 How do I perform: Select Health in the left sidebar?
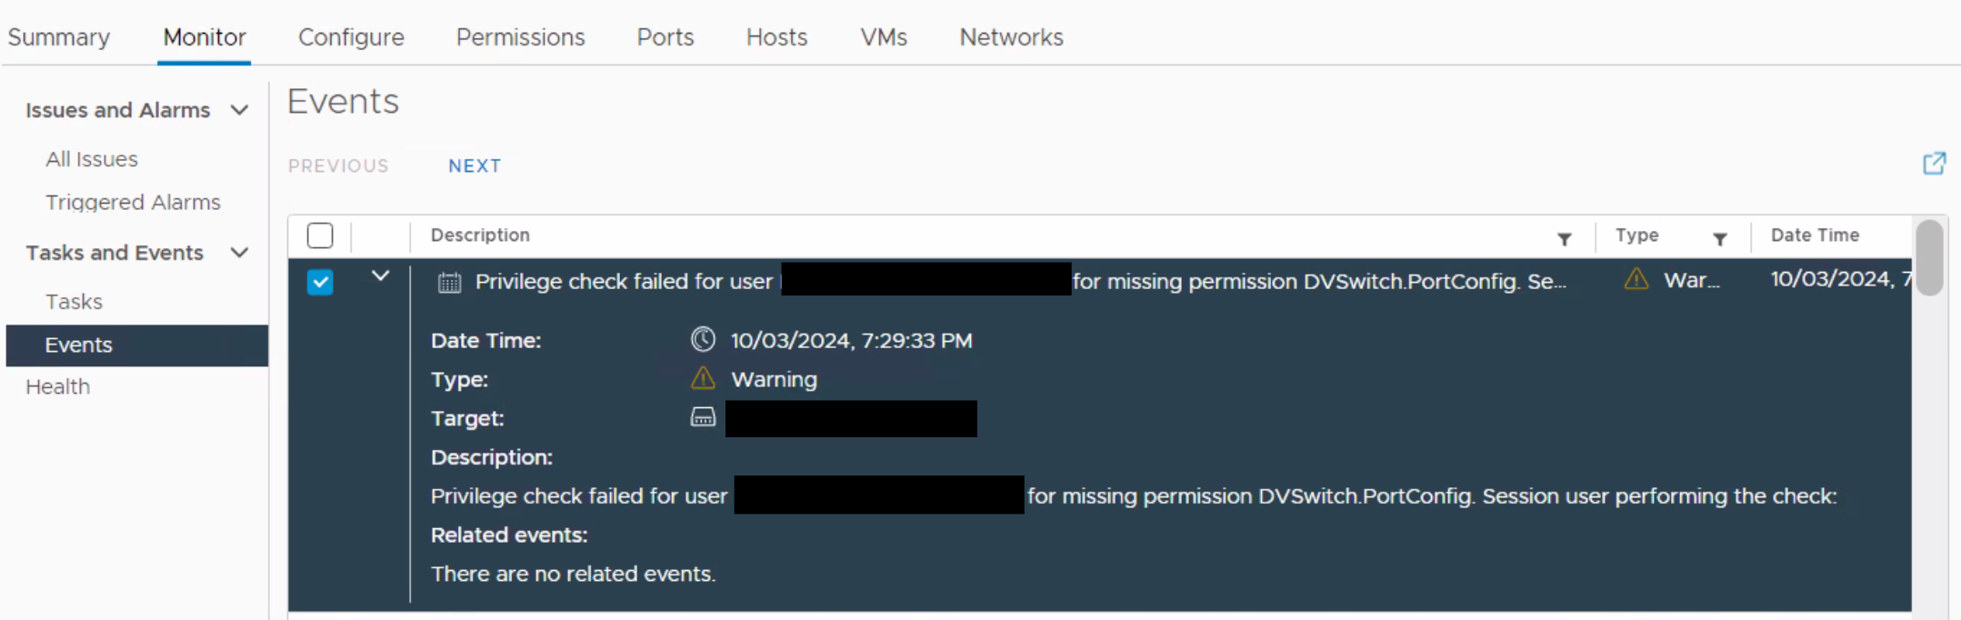[x=57, y=386]
